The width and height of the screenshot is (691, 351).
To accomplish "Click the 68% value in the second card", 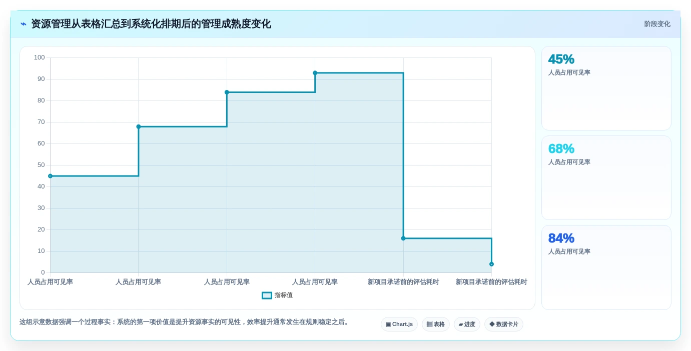I will pos(561,148).
